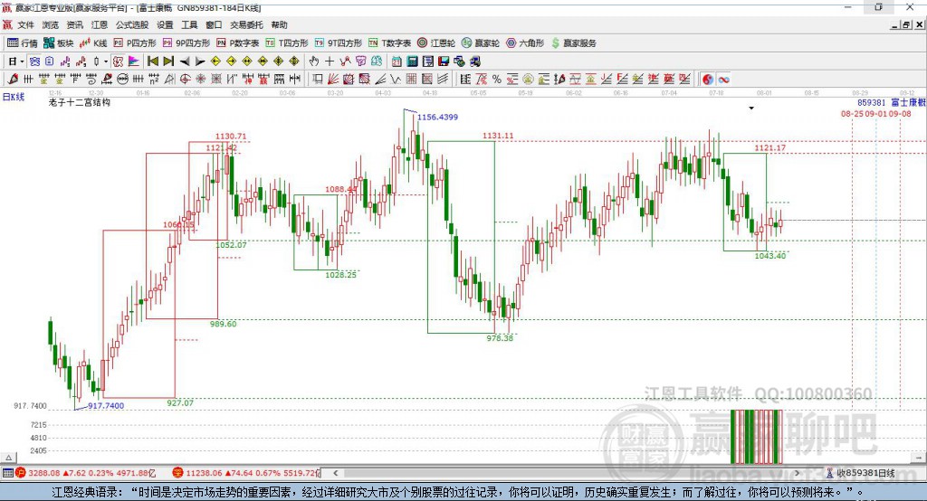
Task: Click the red floppy disk save icon
Action: 444,61
